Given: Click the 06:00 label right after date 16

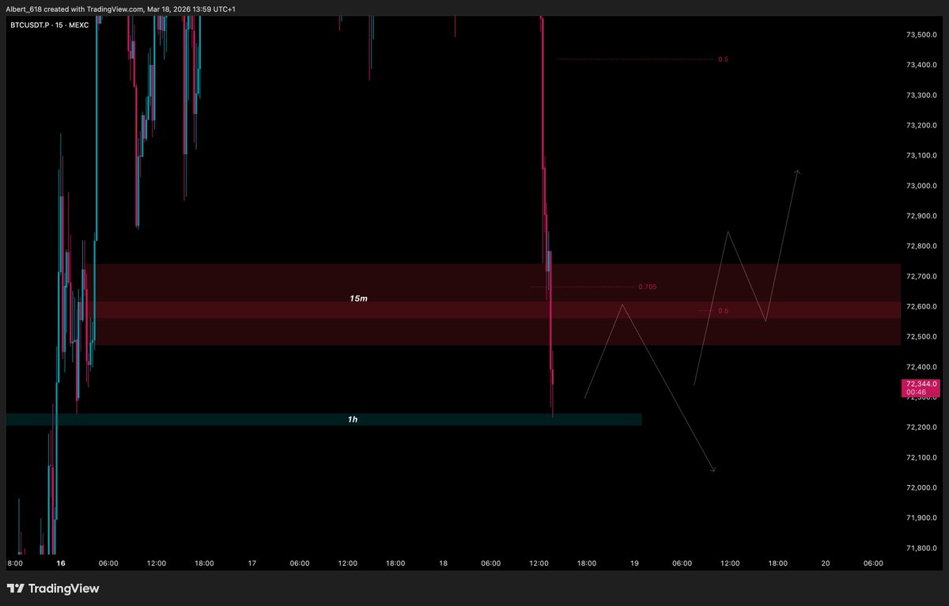Looking at the screenshot, I should tap(108, 563).
